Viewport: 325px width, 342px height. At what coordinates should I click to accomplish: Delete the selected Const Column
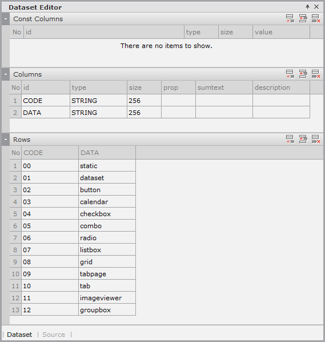coord(316,19)
